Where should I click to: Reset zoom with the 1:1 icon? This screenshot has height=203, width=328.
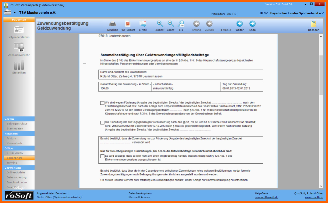(x=181, y=24)
